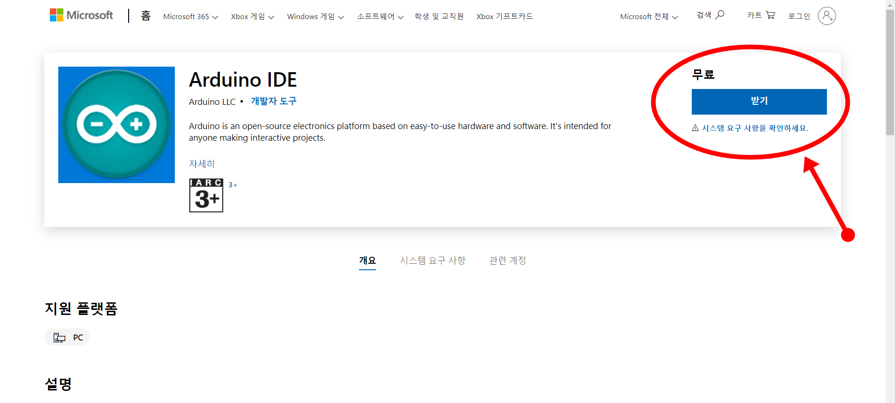Click the PC platform icon
Viewport: 895px width, 403px height.
[59, 337]
